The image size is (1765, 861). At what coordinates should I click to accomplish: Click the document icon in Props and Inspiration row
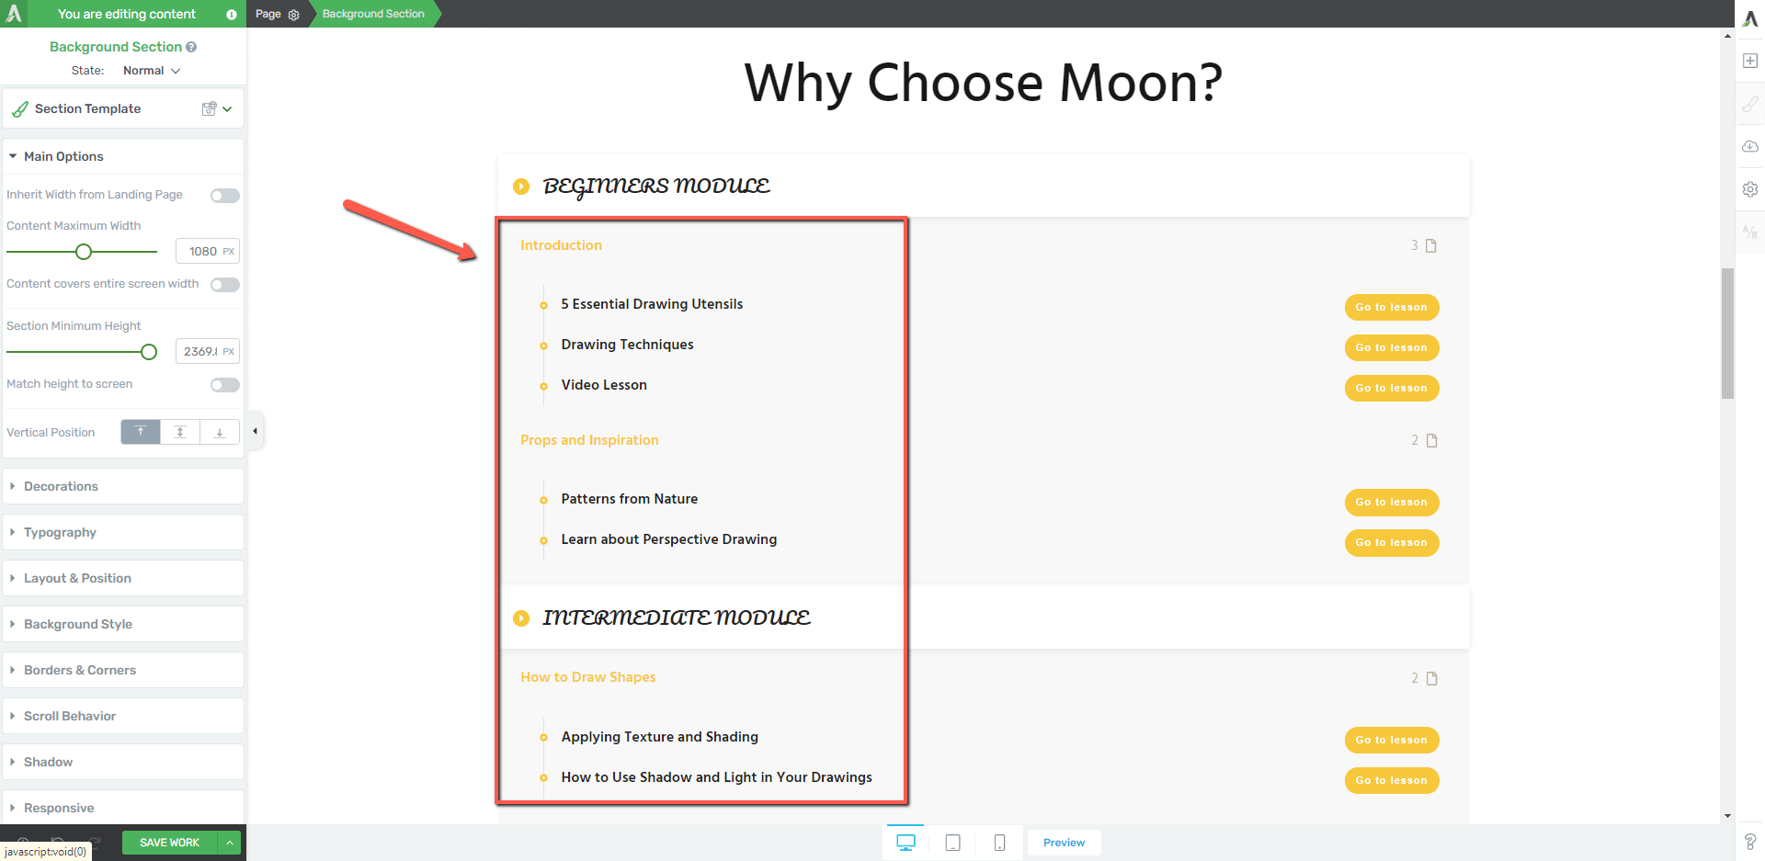(x=1431, y=440)
